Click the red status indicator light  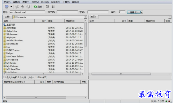pyautogui.click(x=169, y=101)
